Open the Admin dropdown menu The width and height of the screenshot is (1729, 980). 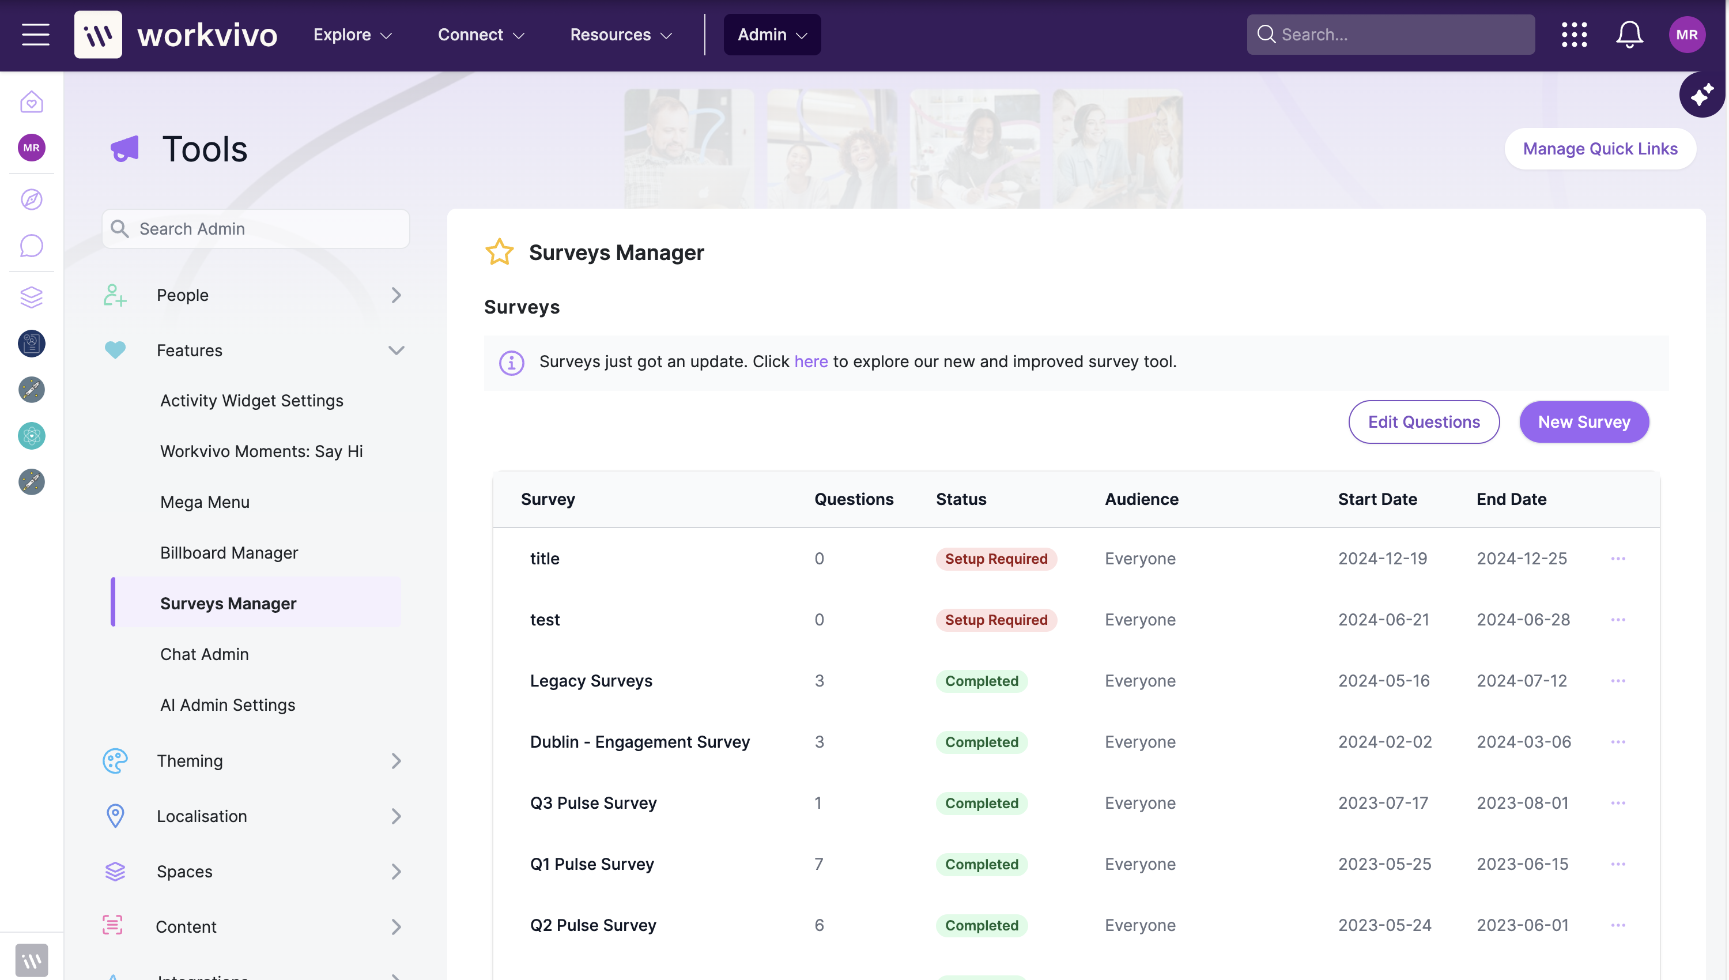tap(772, 35)
